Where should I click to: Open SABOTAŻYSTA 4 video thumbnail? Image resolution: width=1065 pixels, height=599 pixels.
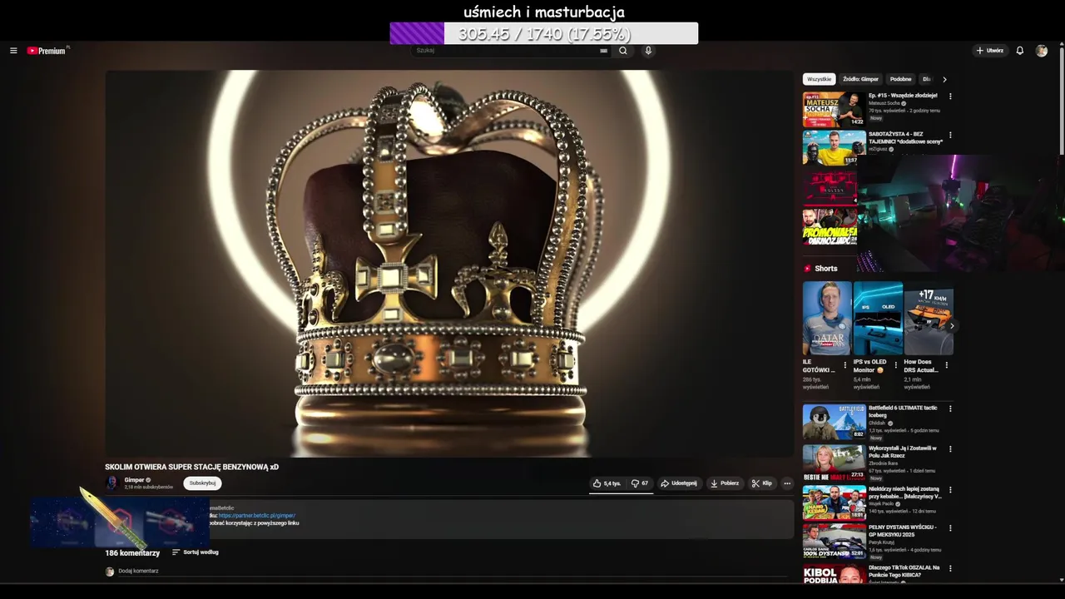click(x=834, y=147)
